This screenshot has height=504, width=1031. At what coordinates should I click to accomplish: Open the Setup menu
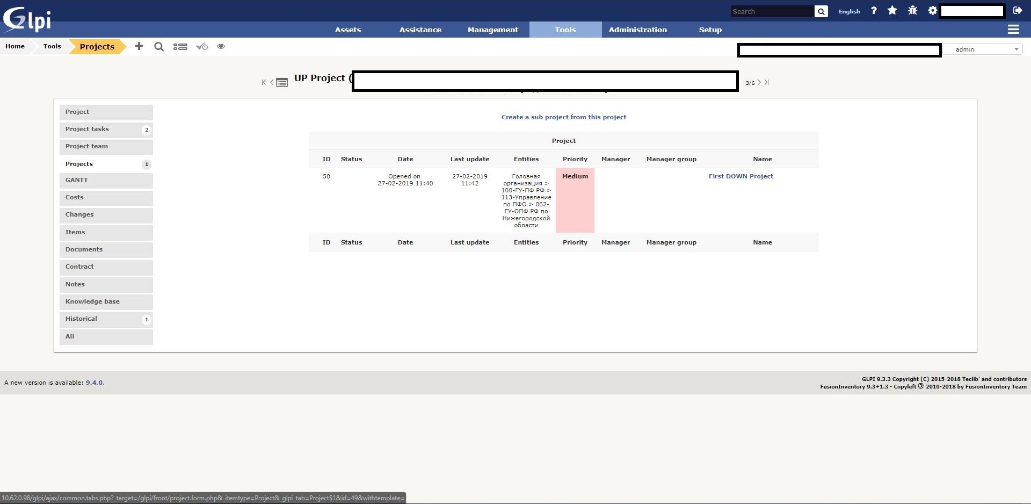click(710, 30)
